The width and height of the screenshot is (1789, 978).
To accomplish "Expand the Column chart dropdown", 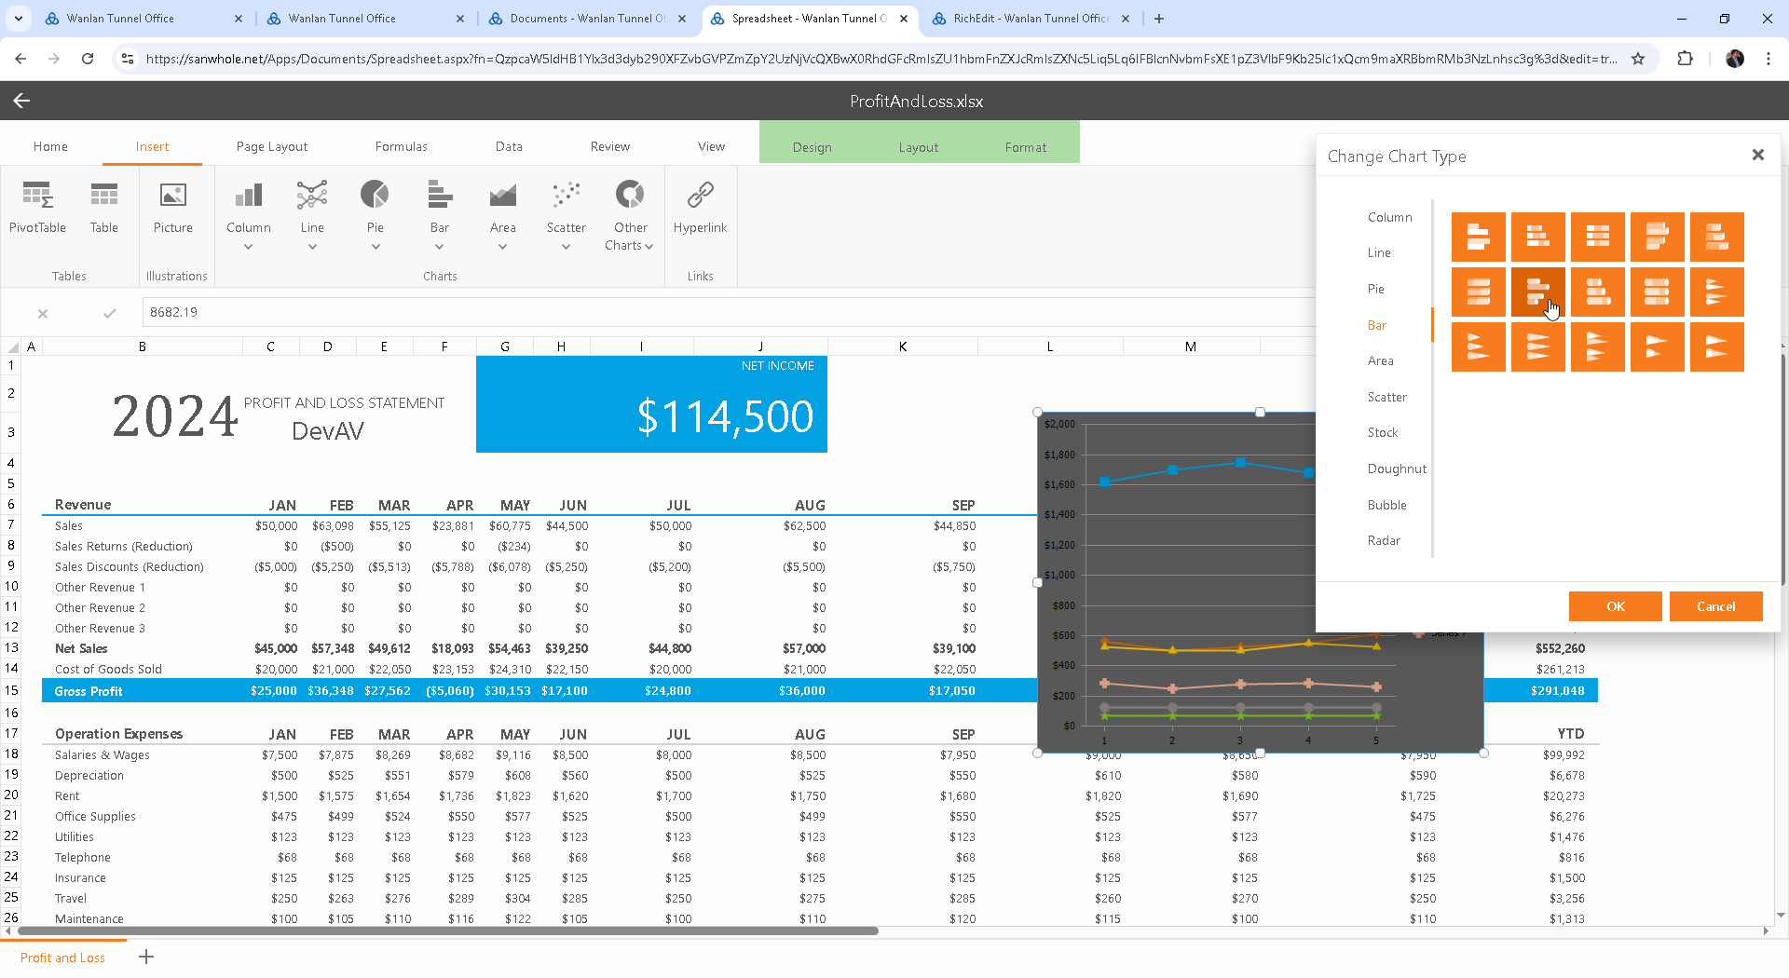I will pos(249,247).
